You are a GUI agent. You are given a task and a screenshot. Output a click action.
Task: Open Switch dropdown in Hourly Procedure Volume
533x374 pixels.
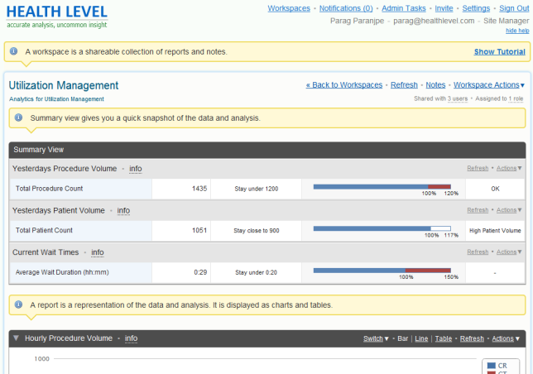[x=376, y=338]
